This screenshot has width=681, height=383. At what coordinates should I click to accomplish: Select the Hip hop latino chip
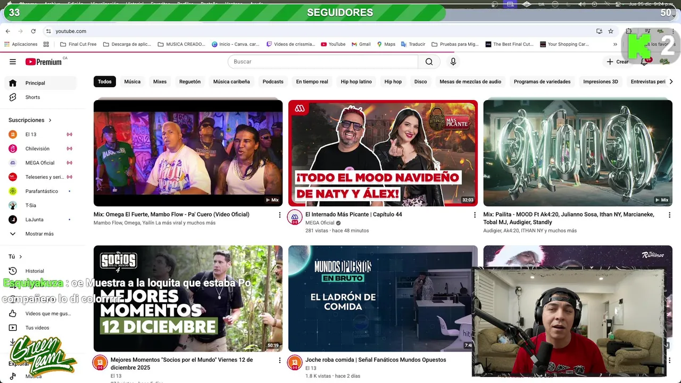356,82
